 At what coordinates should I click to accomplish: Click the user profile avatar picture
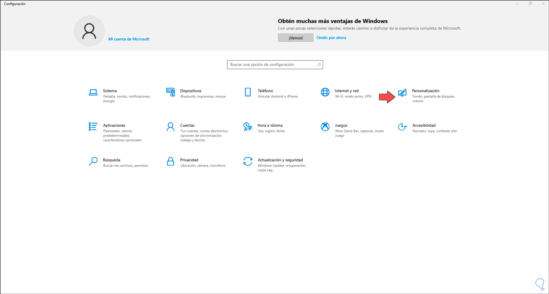coord(89,31)
